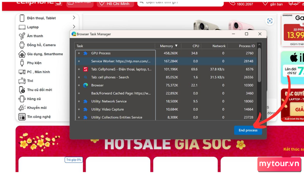This screenshot has height=175, width=304.
Task: Open Hàng cũ link
Action: click(x=34, y=99)
